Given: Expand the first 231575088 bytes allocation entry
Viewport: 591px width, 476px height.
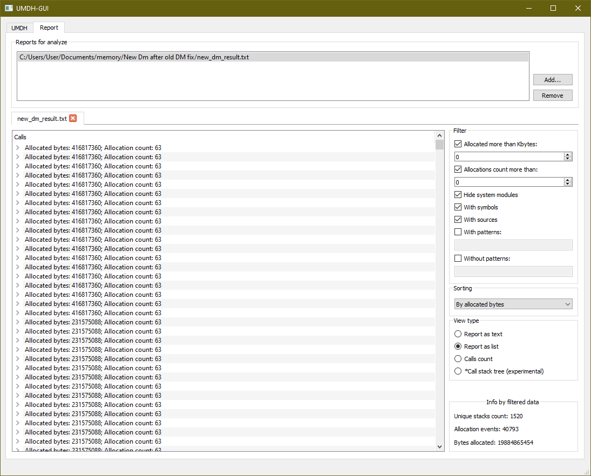Looking at the screenshot, I should click(x=17, y=322).
